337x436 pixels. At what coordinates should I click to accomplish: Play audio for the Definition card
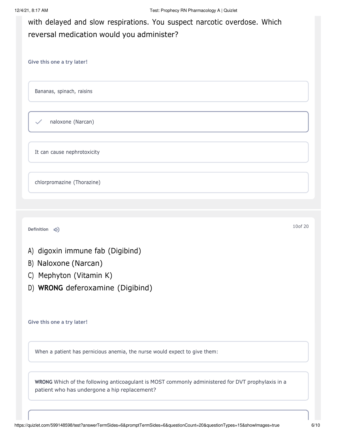click(x=57, y=230)
